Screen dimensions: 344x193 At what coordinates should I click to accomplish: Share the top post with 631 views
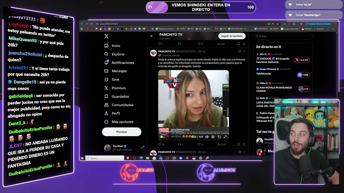click(244, 44)
